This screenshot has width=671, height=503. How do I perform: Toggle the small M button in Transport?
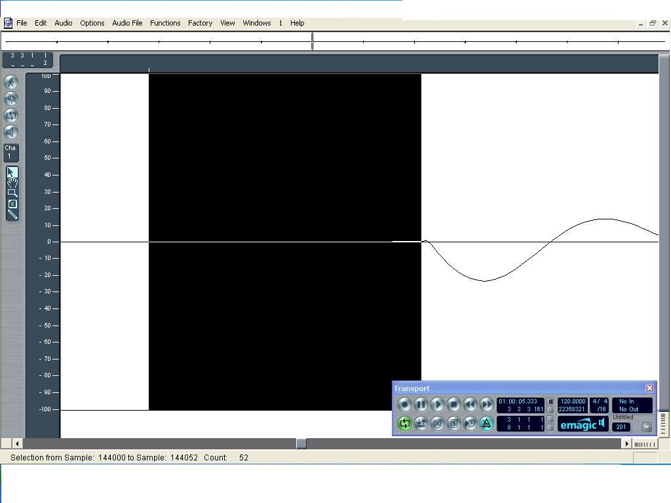[550, 401]
